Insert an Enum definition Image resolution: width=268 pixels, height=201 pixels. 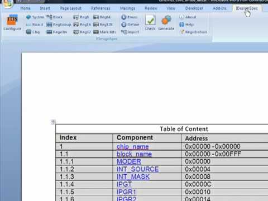[130, 17]
